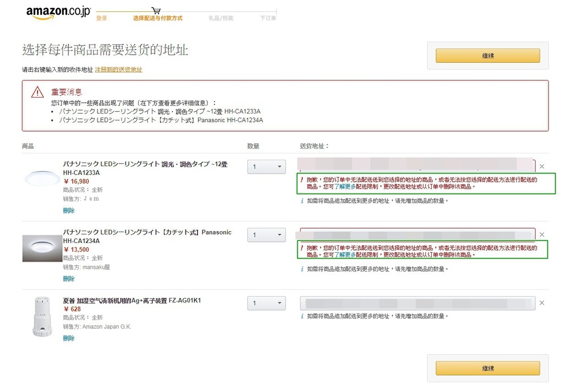The image size is (584, 384).
Task: Click the shopping cart progress icon
Action: point(156,10)
